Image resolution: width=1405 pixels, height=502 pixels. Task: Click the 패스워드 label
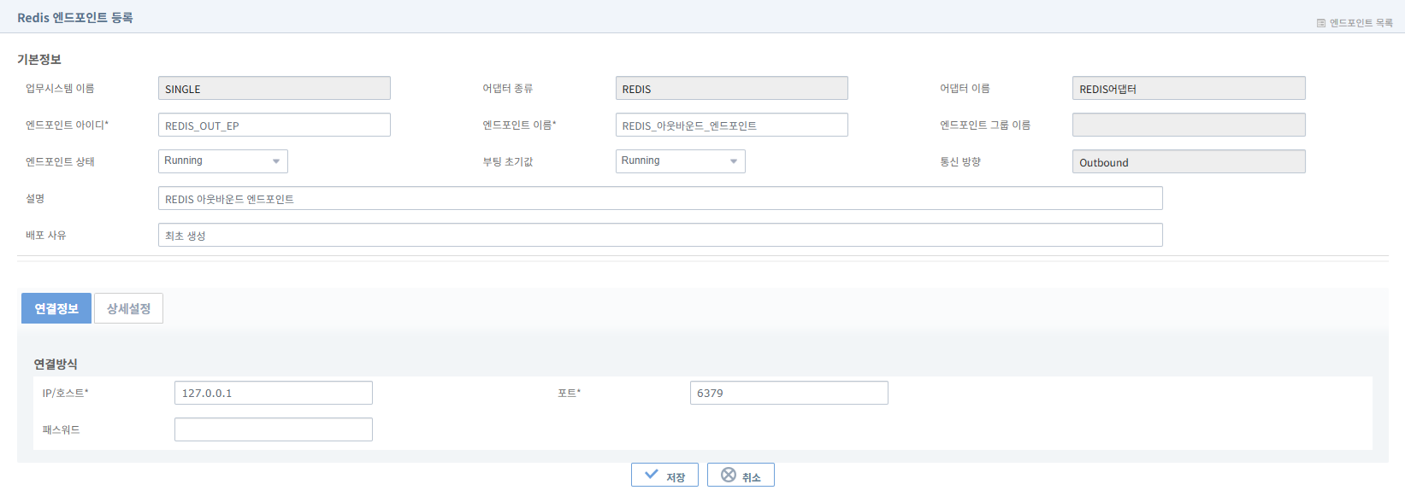pyautogui.click(x=61, y=429)
